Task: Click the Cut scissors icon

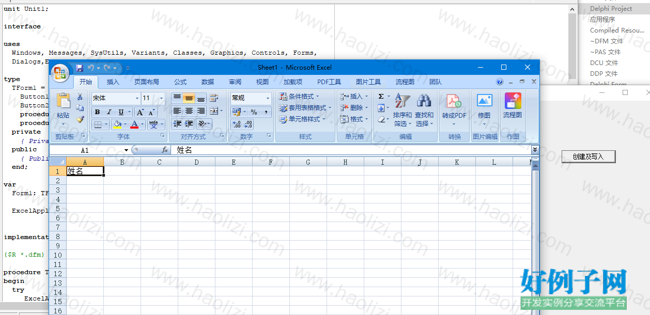Action: point(80,97)
